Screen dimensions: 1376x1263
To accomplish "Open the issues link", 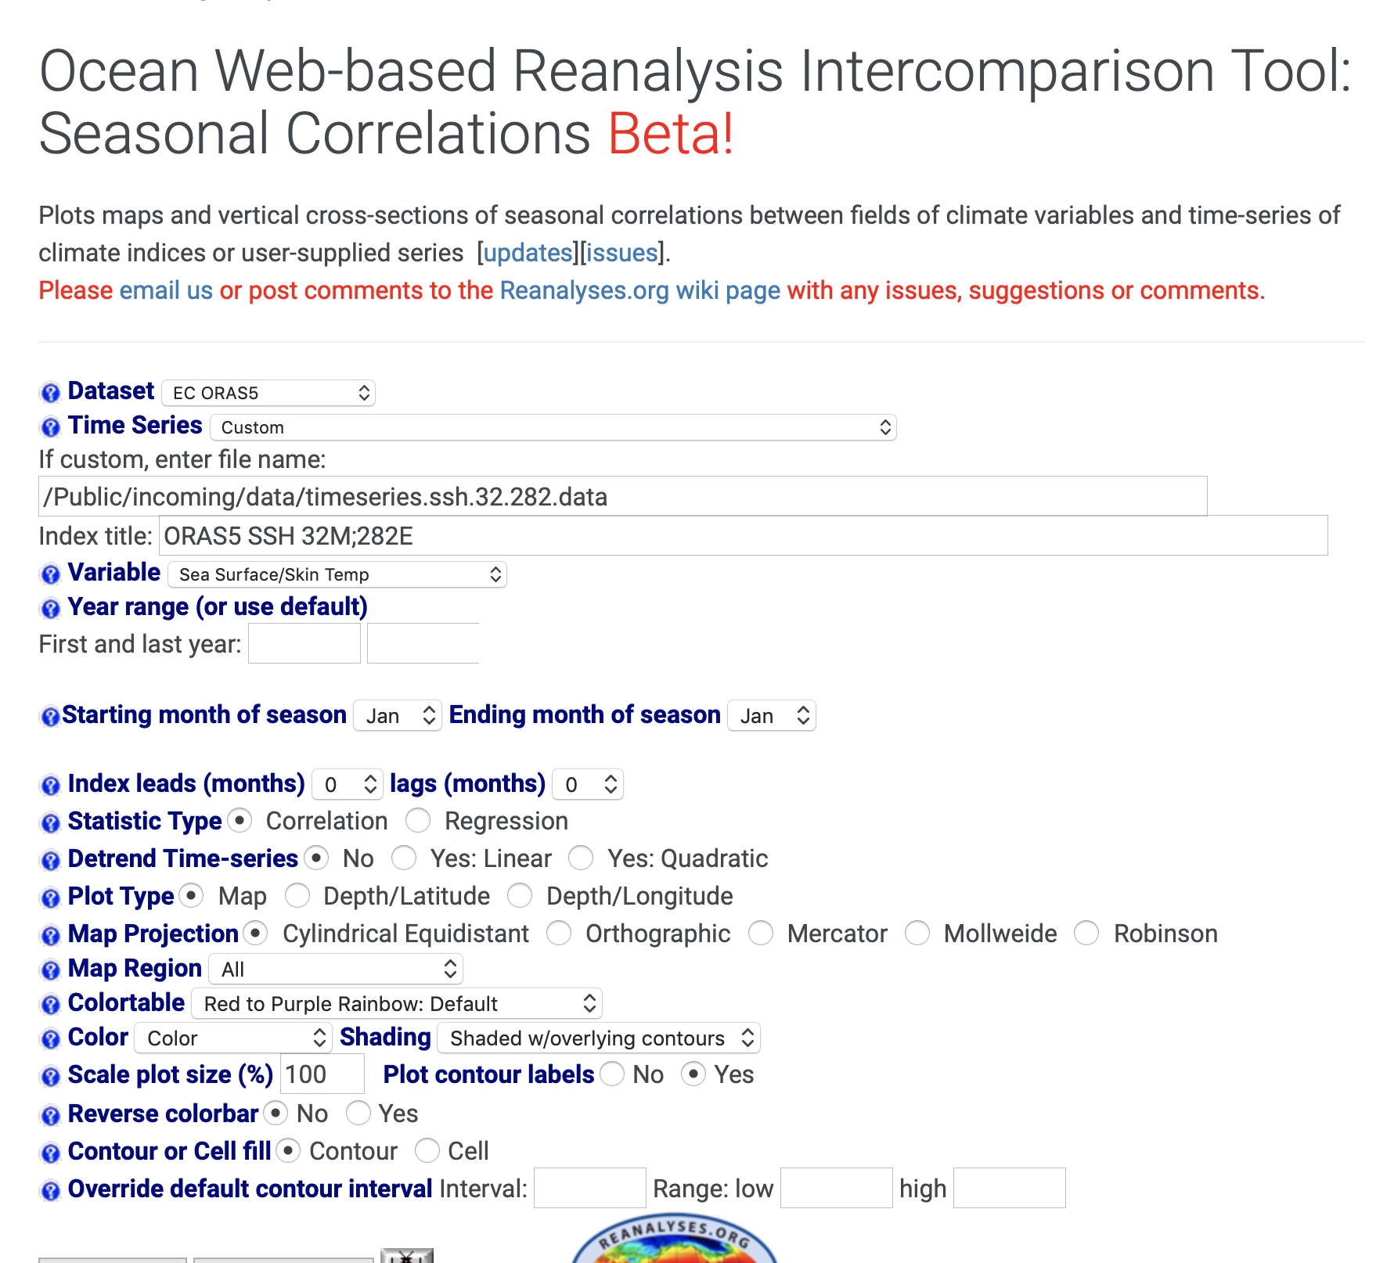I will (x=622, y=253).
